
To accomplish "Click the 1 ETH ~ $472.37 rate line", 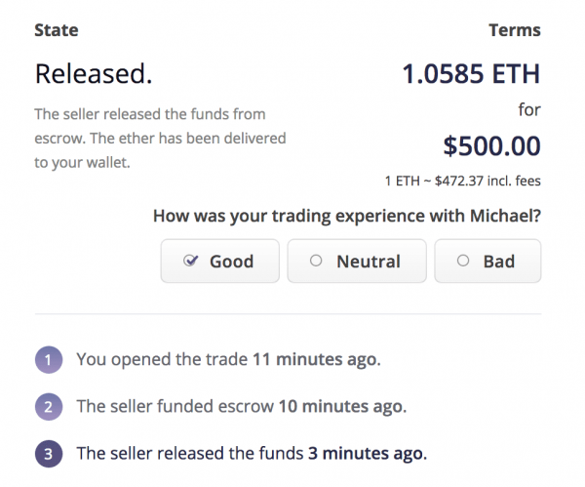I will point(463,181).
